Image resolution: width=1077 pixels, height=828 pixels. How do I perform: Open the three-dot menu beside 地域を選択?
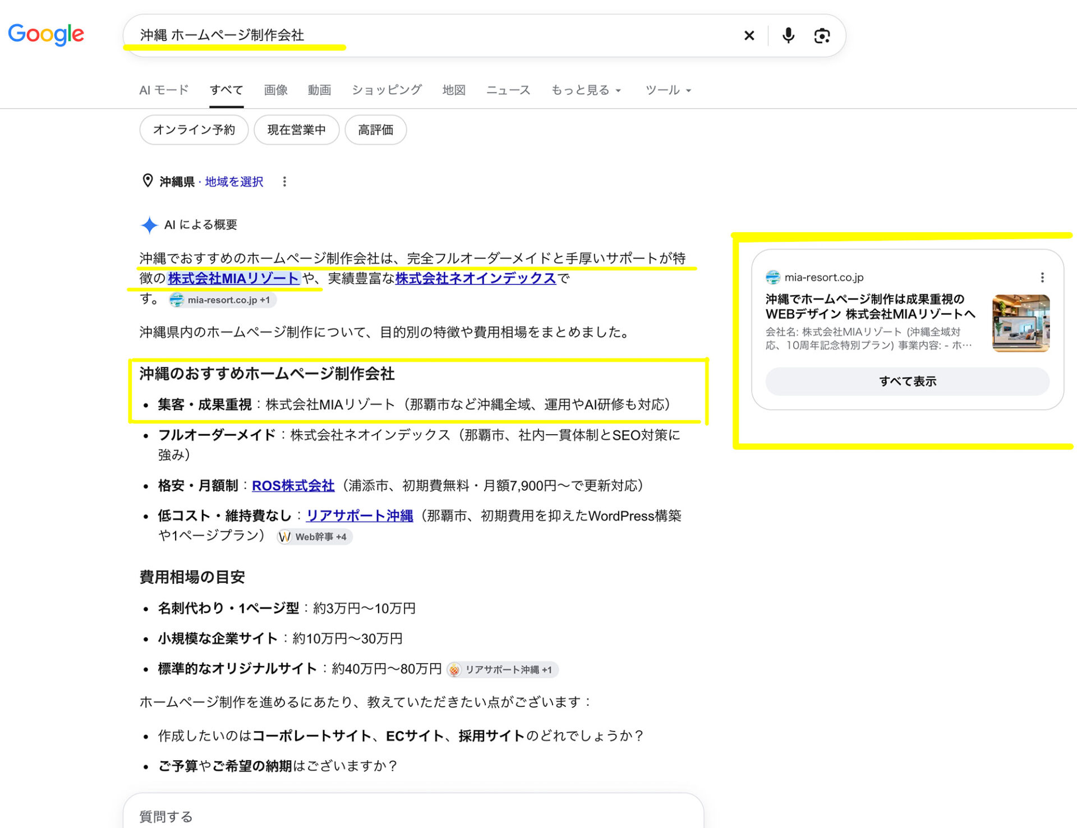284,181
